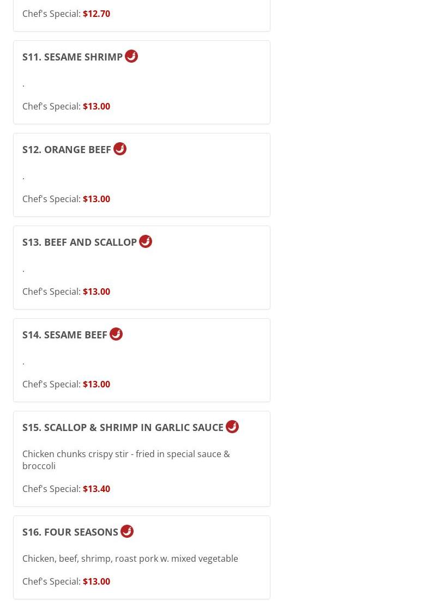Click spicy chili icon beside Four Seasons

click(128, 531)
